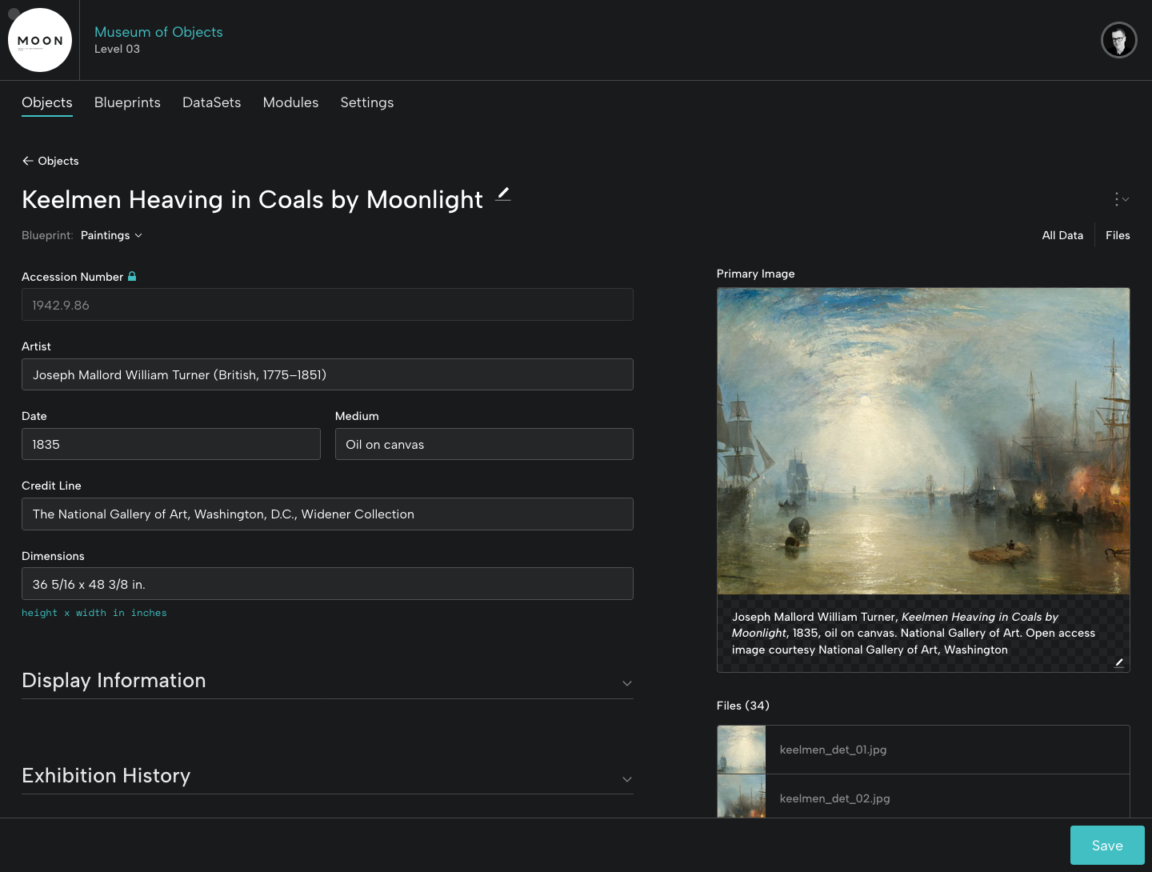
Task: Click the Date field showing 1835
Action: (x=171, y=444)
